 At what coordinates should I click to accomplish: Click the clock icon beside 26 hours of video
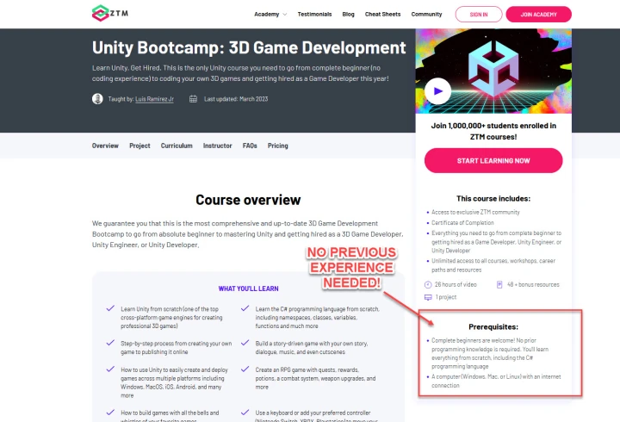[x=428, y=285]
